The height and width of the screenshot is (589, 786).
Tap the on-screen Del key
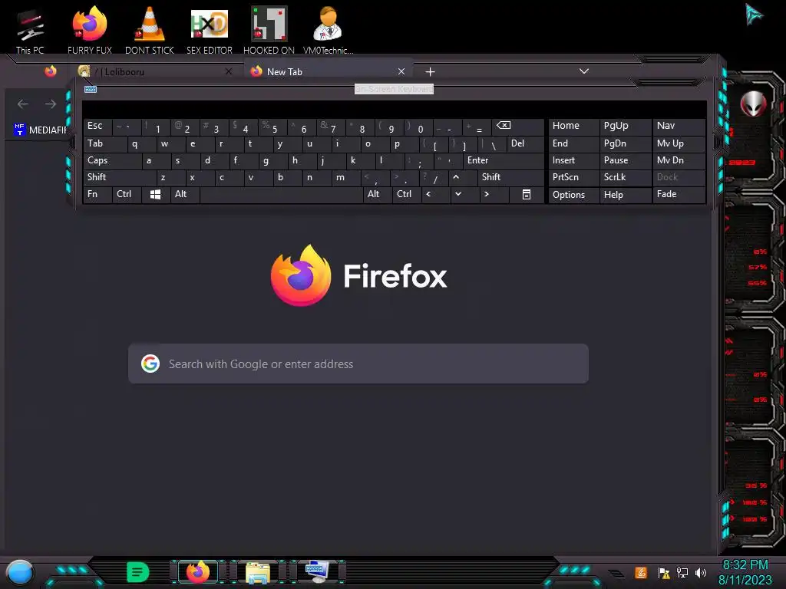click(x=525, y=143)
